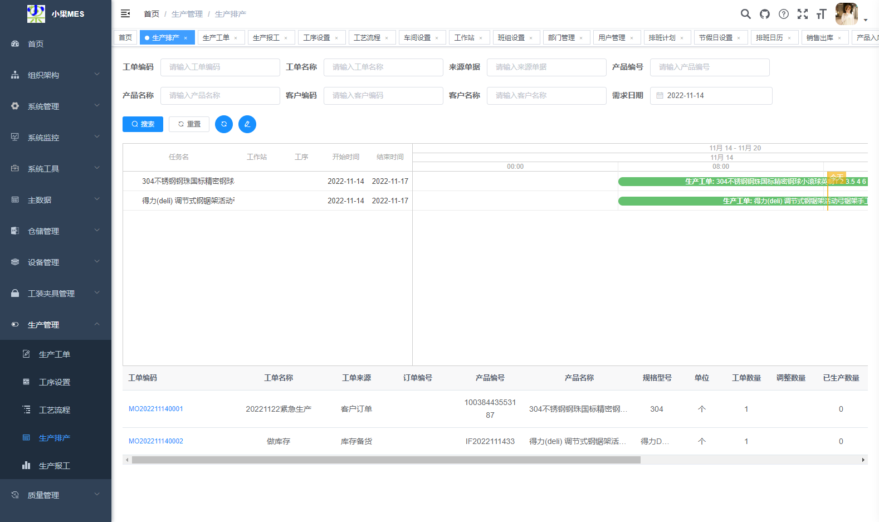Collapse 生产管理 sidebar menu

pyautogui.click(x=56, y=325)
